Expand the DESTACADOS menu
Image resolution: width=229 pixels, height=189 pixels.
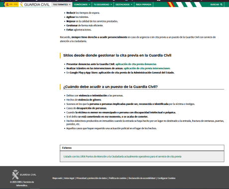(124, 4)
